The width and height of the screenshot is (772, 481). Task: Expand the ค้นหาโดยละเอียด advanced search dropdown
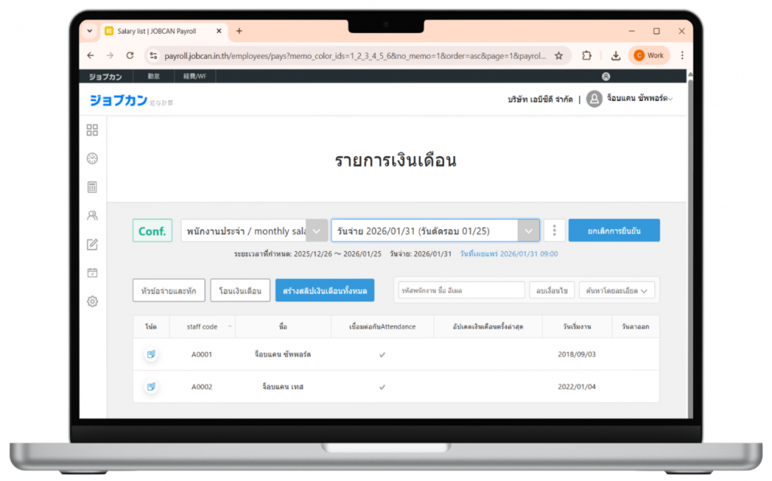coord(617,290)
